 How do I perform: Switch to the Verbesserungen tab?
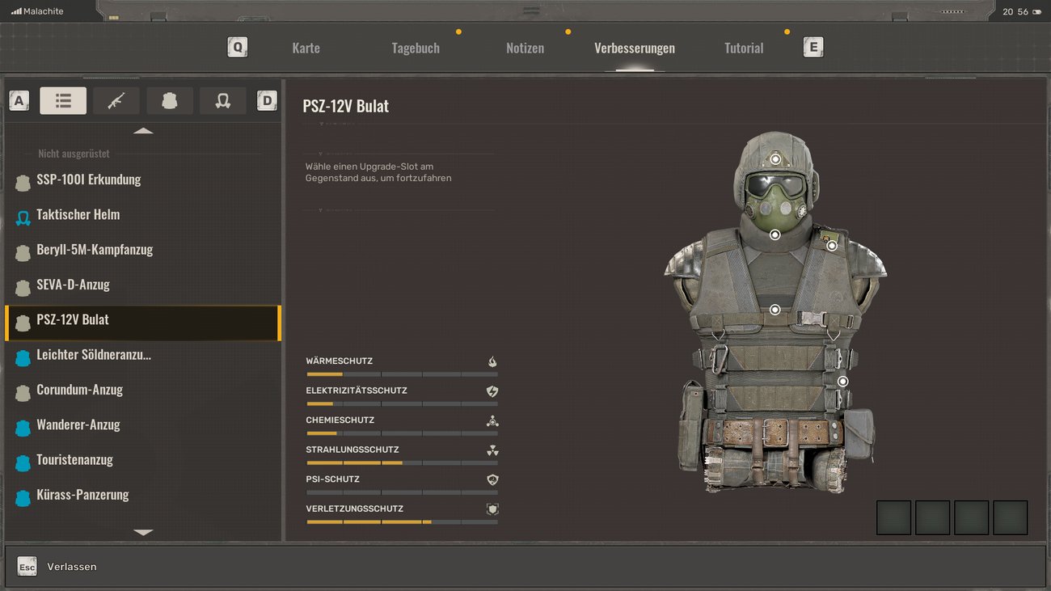point(635,48)
